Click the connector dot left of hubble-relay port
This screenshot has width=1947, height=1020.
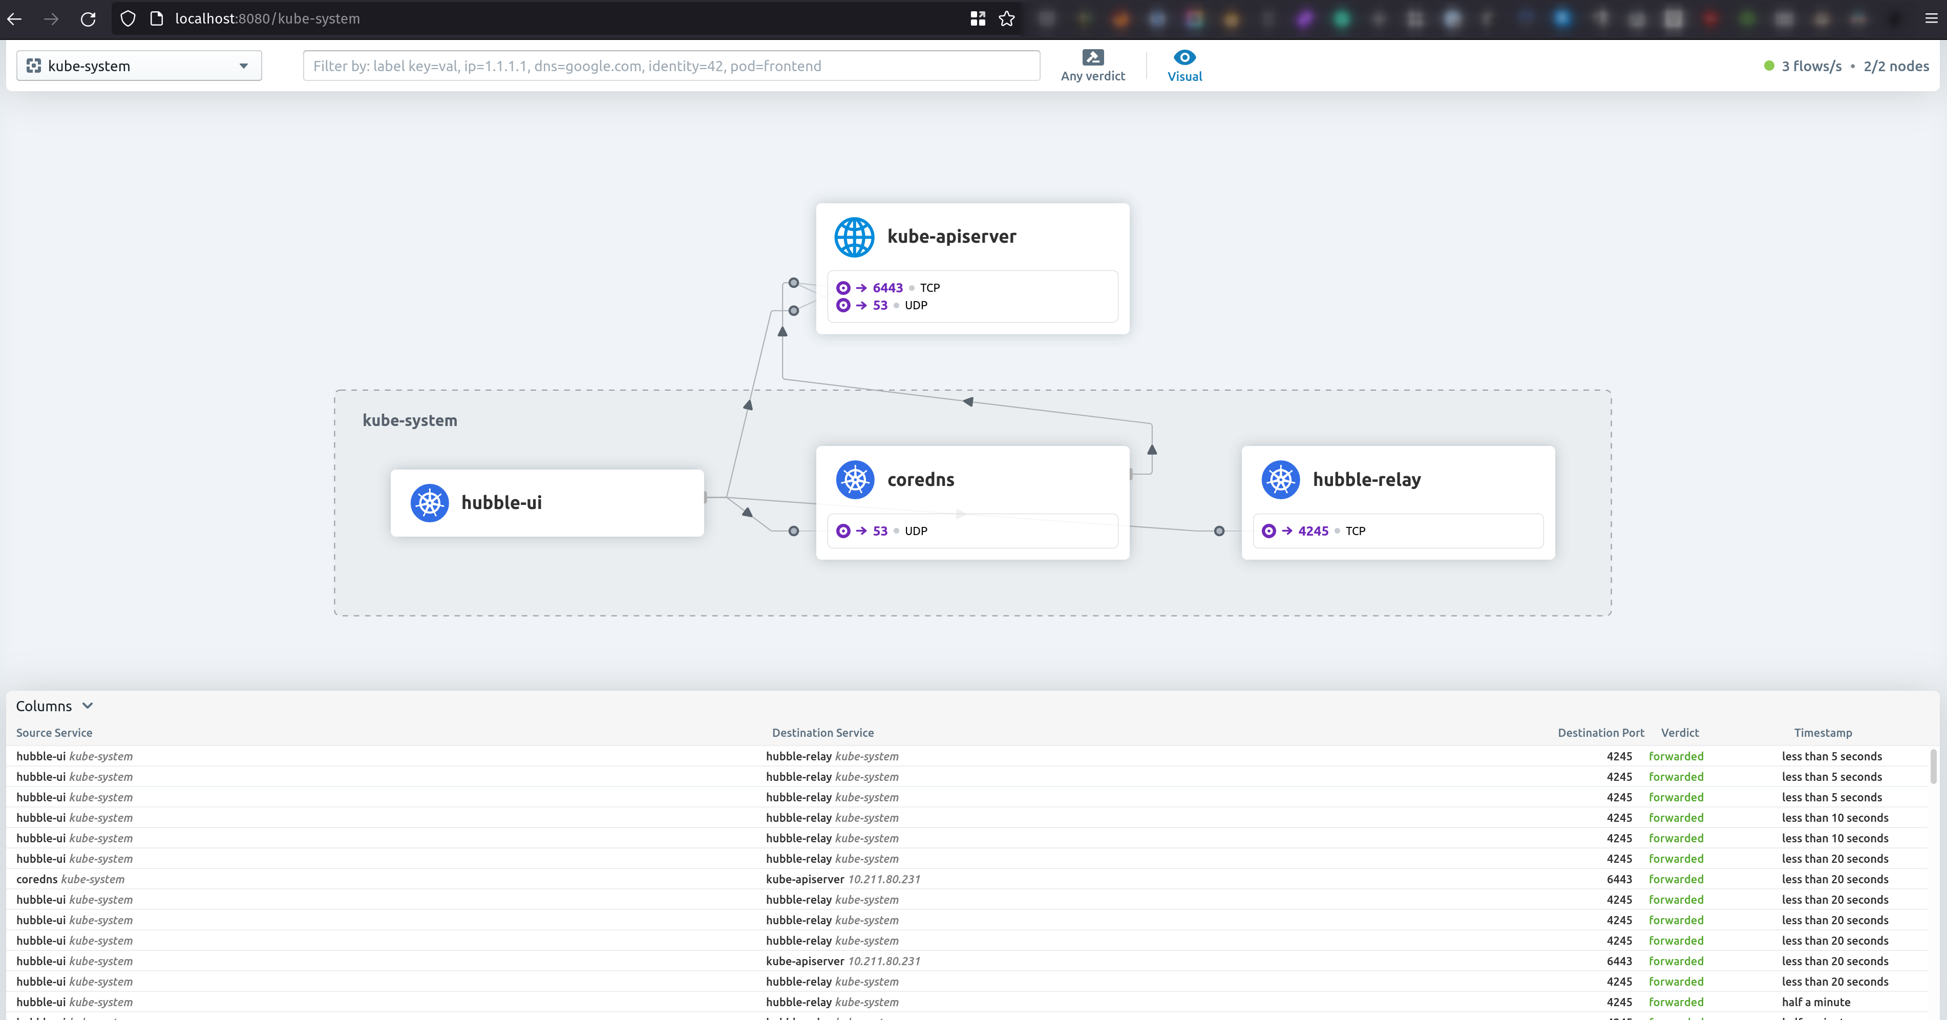[1219, 531]
